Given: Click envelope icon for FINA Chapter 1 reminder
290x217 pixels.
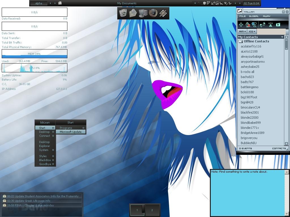Looking at the screenshot, I should [x=5, y=205].
